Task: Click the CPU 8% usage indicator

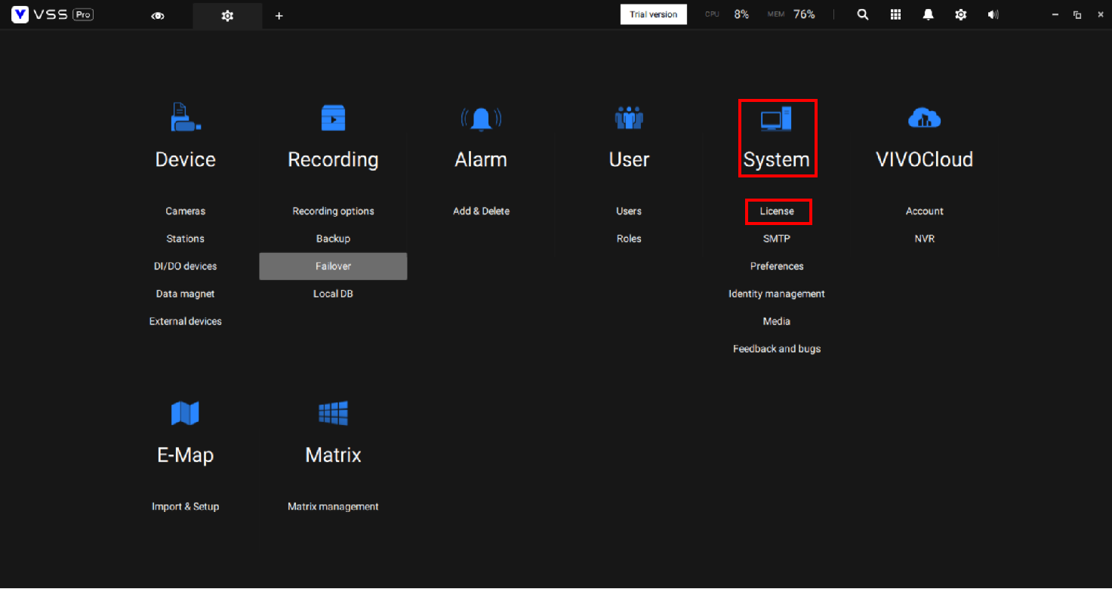Action: pyautogui.click(x=727, y=14)
